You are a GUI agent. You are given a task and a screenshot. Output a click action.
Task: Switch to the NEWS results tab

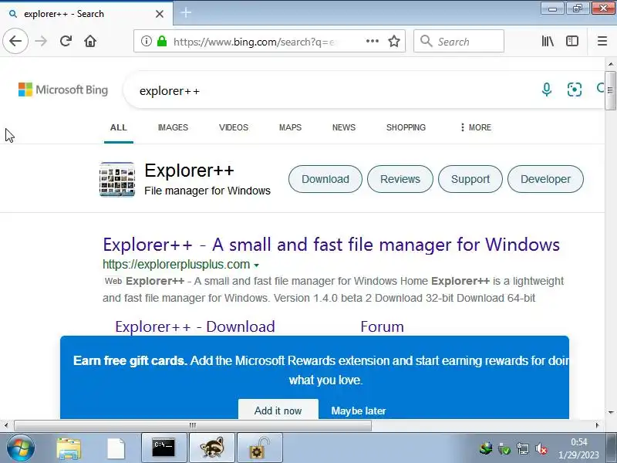343,127
